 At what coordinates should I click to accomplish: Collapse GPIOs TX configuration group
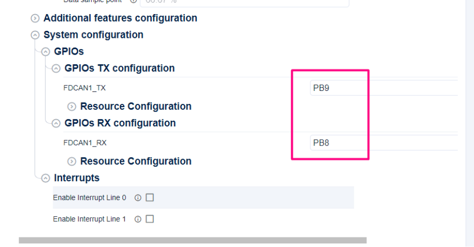[56, 68]
